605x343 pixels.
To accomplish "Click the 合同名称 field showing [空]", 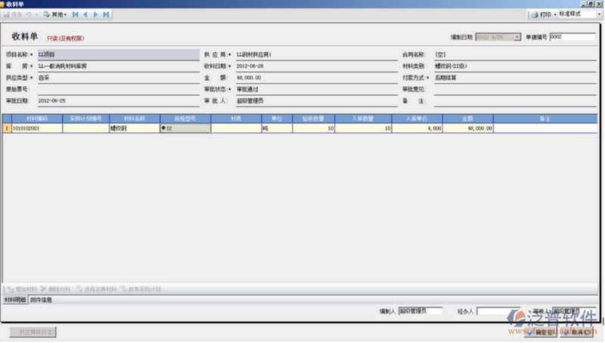I will point(515,54).
